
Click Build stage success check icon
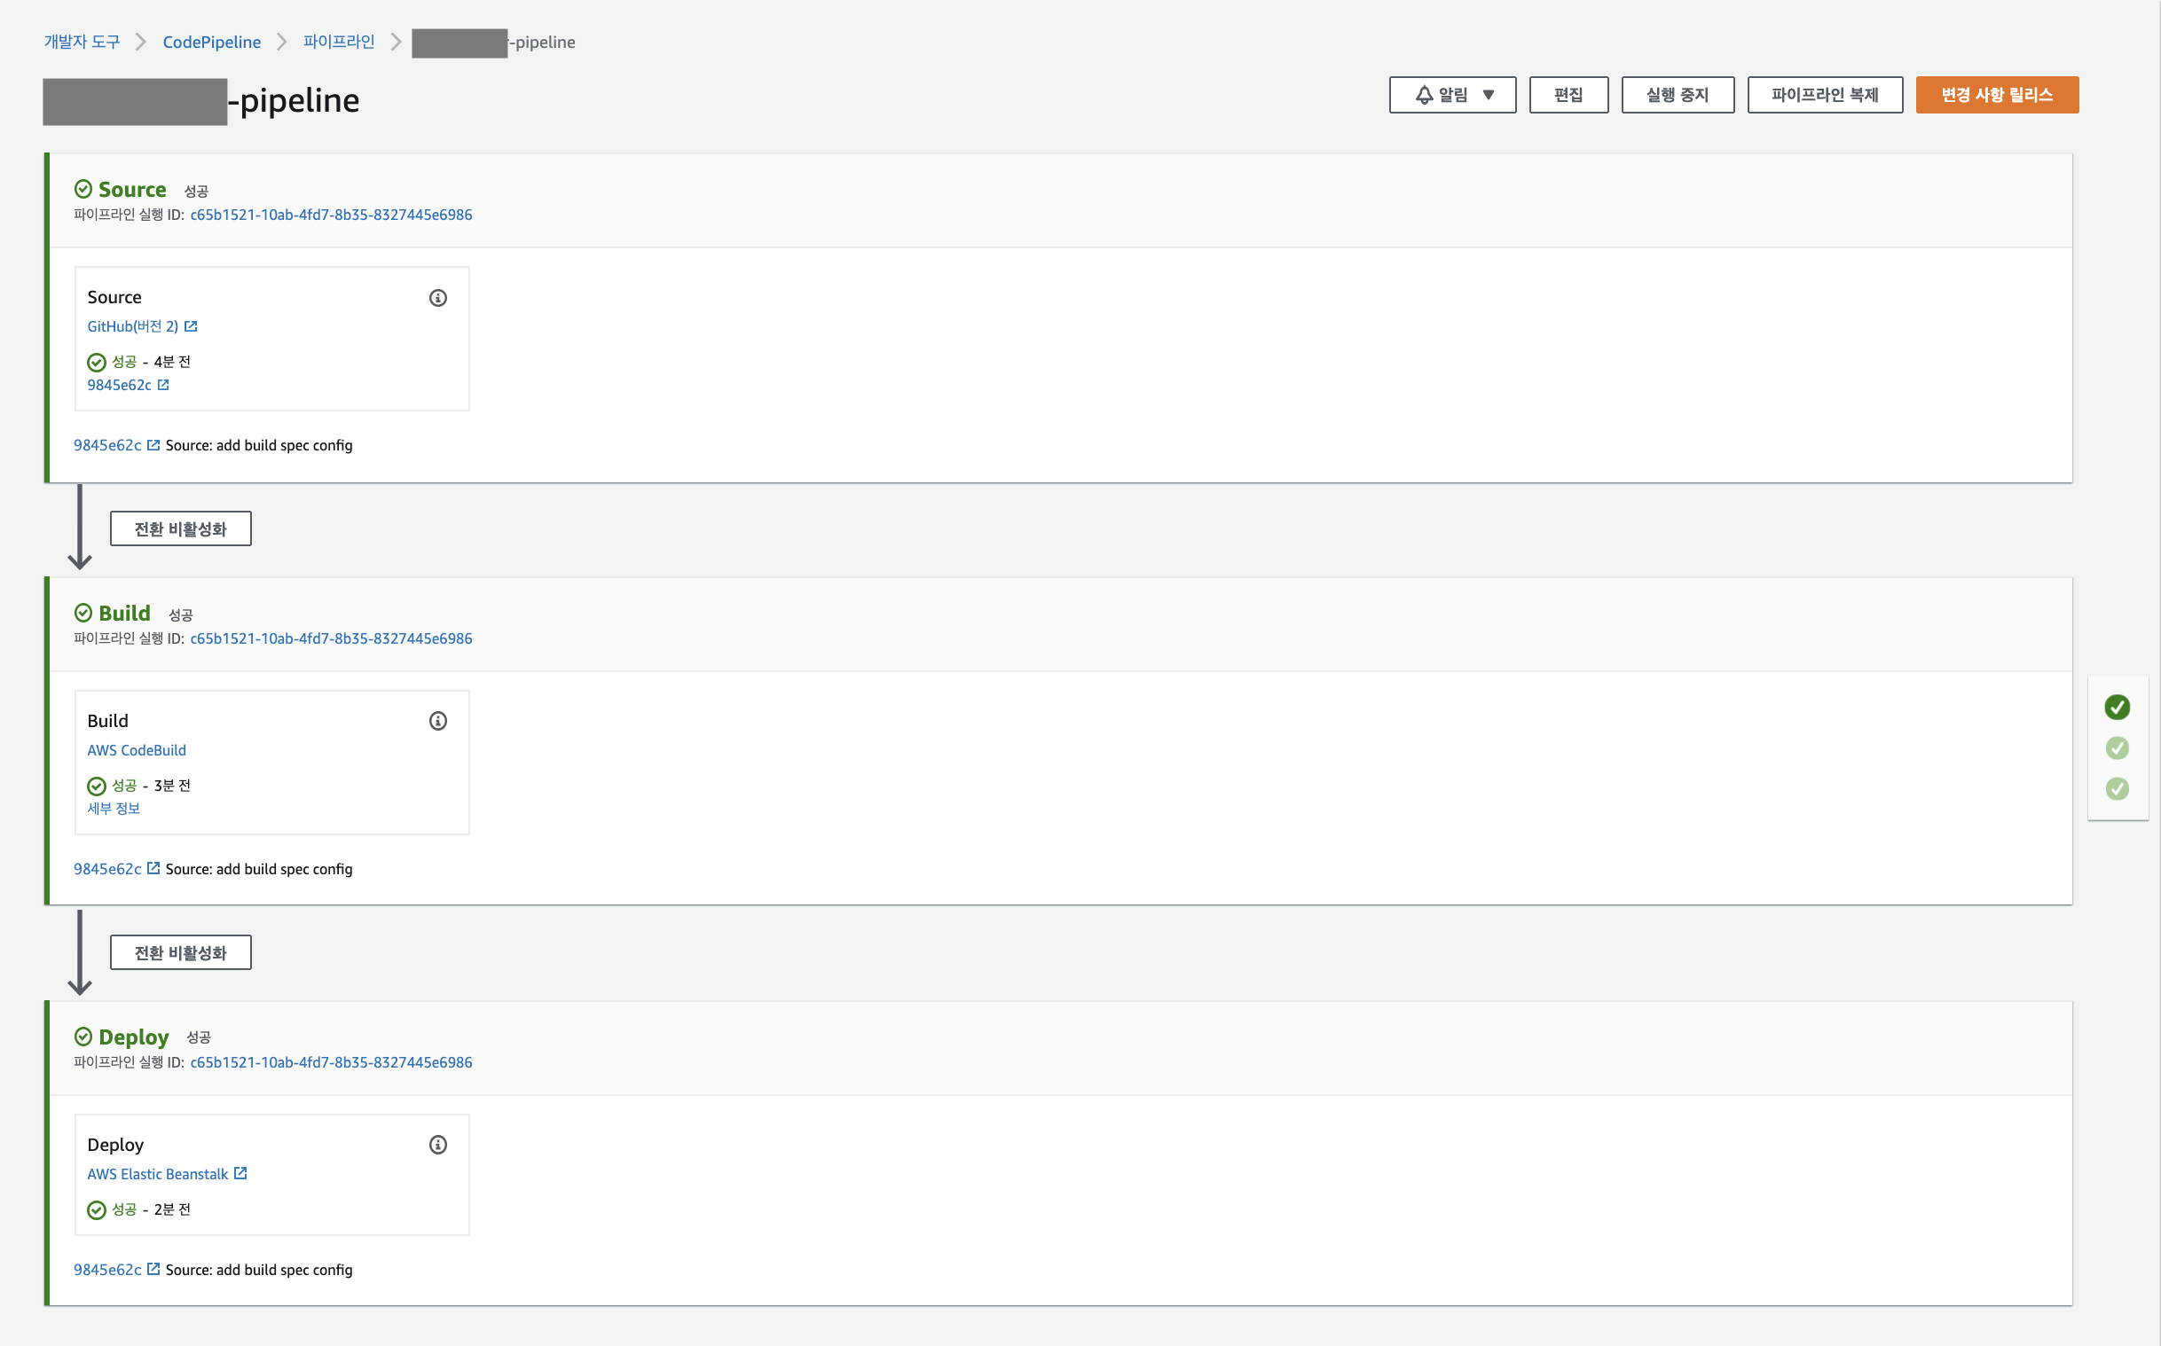(x=83, y=613)
